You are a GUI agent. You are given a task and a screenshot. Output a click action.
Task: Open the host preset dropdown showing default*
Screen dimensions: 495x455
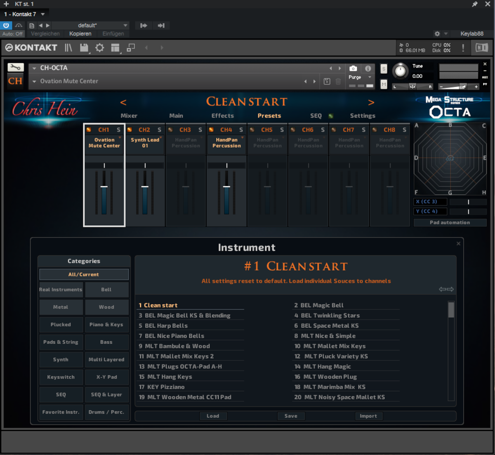(91, 26)
